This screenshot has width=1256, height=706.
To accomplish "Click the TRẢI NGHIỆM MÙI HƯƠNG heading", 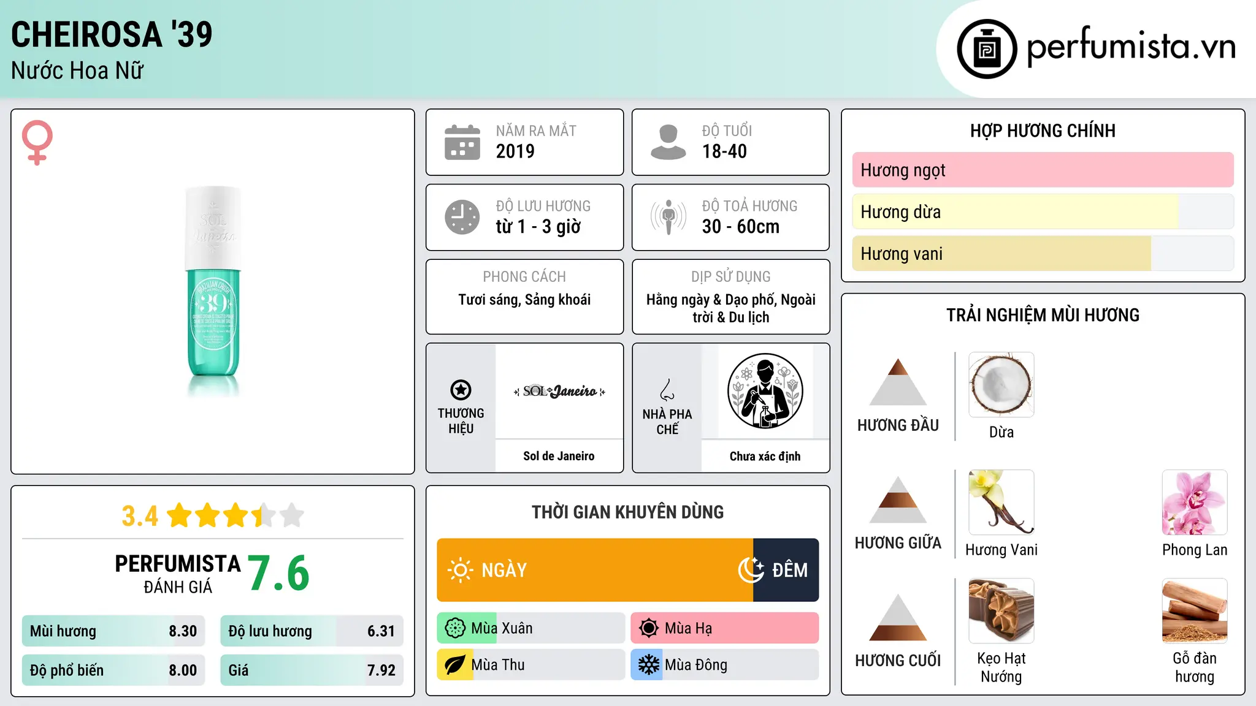I will click(1043, 315).
